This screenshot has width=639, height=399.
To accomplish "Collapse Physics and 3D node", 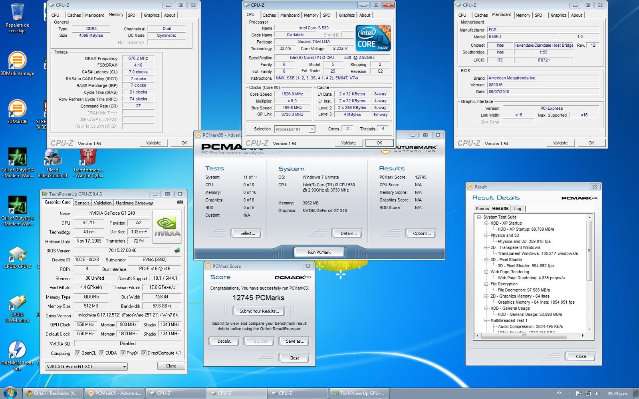I will coord(486,235).
